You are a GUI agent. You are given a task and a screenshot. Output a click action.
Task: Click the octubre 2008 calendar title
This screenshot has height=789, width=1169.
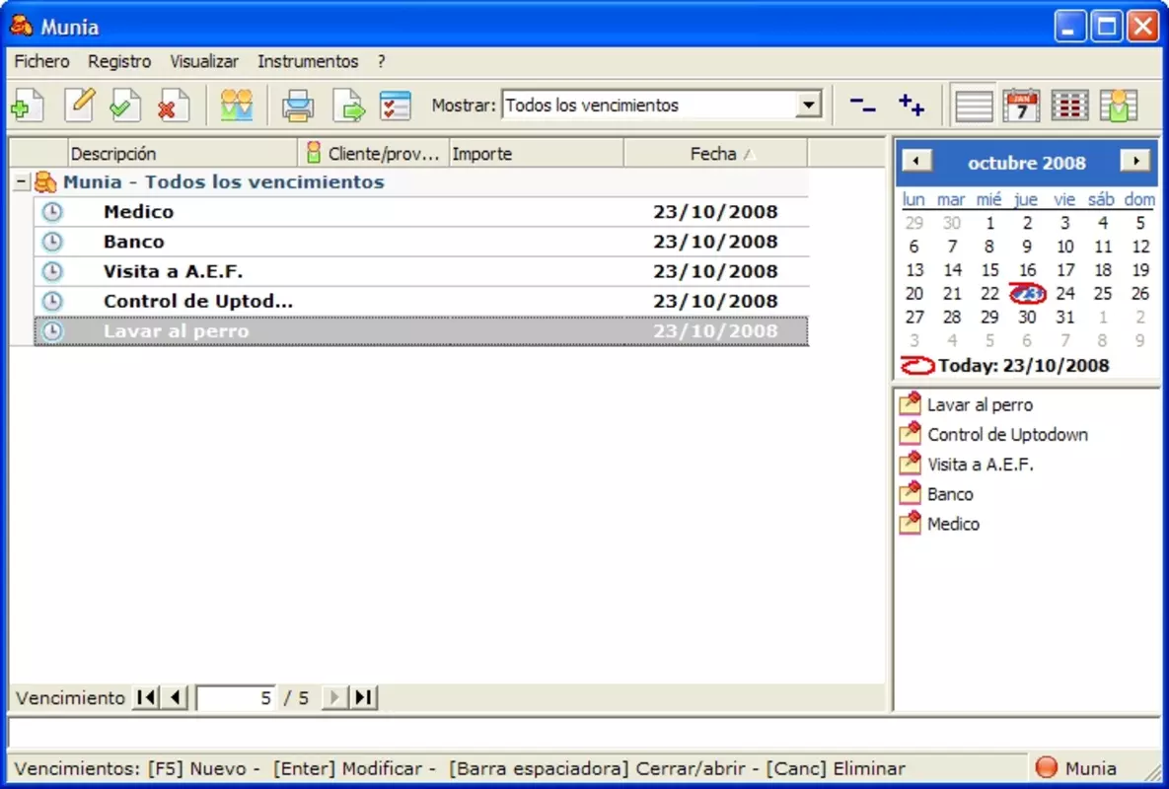pos(1027,163)
